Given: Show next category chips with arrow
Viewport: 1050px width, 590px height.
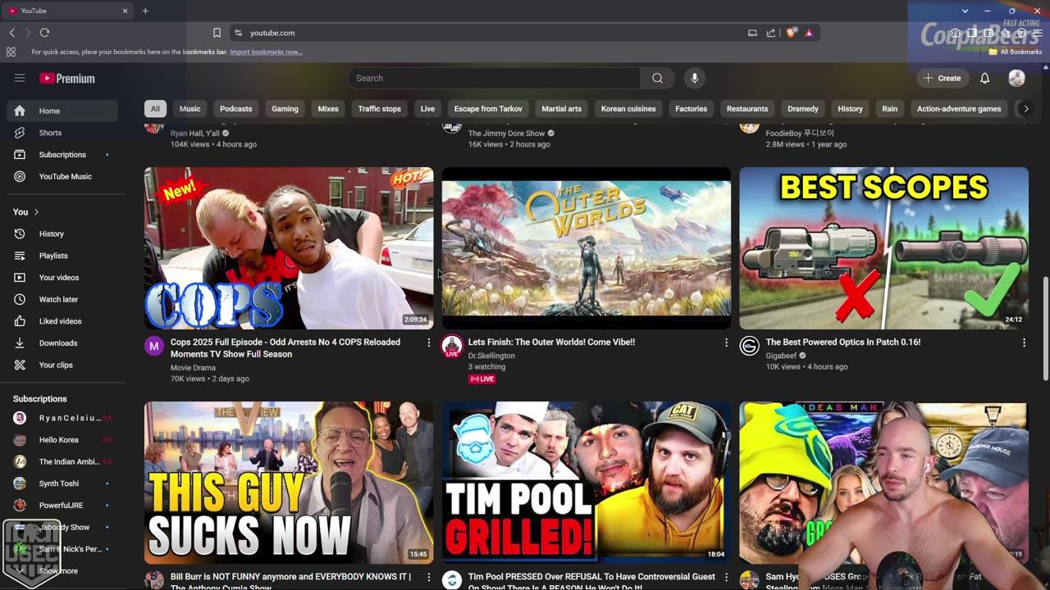Looking at the screenshot, I should coord(1025,109).
